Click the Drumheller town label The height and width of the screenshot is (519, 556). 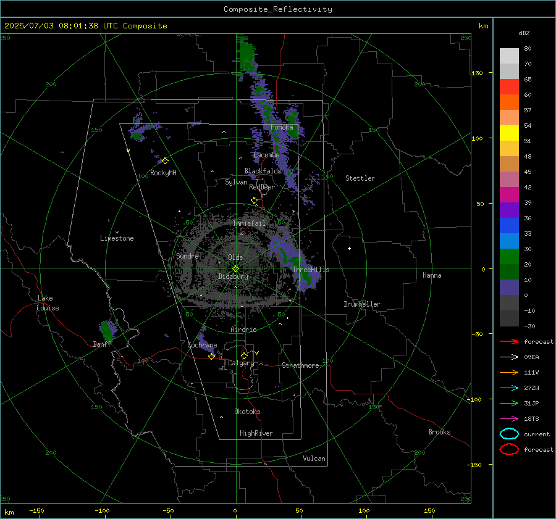click(x=362, y=304)
